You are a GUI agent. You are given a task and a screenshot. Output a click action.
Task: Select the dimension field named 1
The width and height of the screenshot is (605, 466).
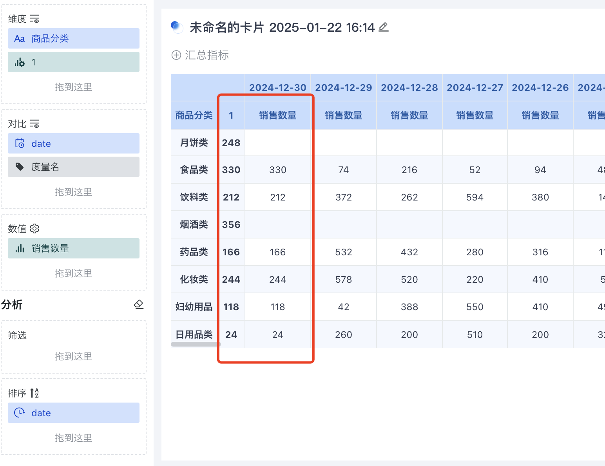(x=74, y=62)
